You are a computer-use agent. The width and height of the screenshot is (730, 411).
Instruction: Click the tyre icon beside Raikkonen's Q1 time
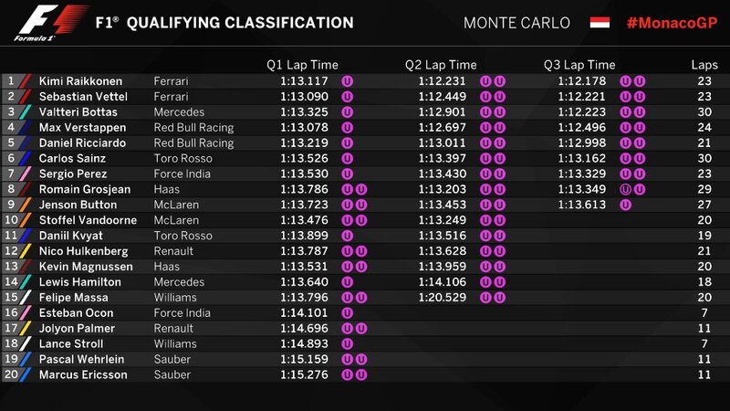coord(348,81)
